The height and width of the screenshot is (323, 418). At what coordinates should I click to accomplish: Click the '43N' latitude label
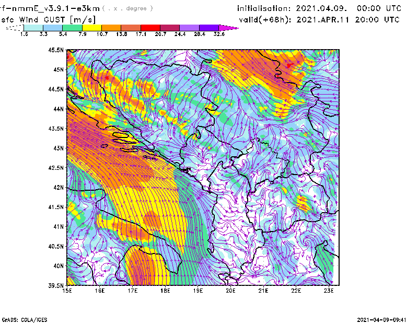59,148
